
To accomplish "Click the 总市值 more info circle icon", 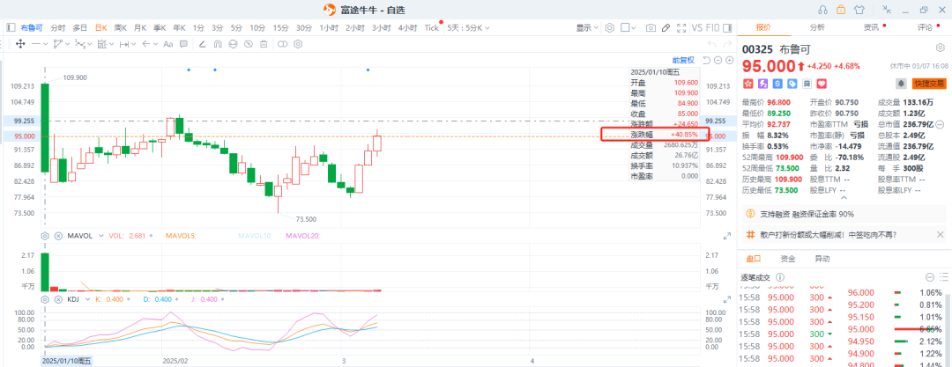I will 940,124.
